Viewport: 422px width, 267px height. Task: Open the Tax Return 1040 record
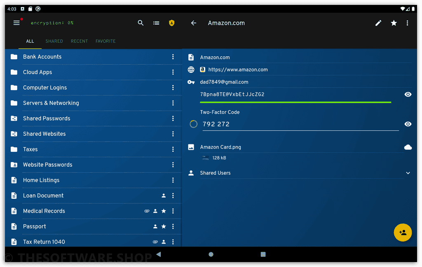(x=94, y=241)
